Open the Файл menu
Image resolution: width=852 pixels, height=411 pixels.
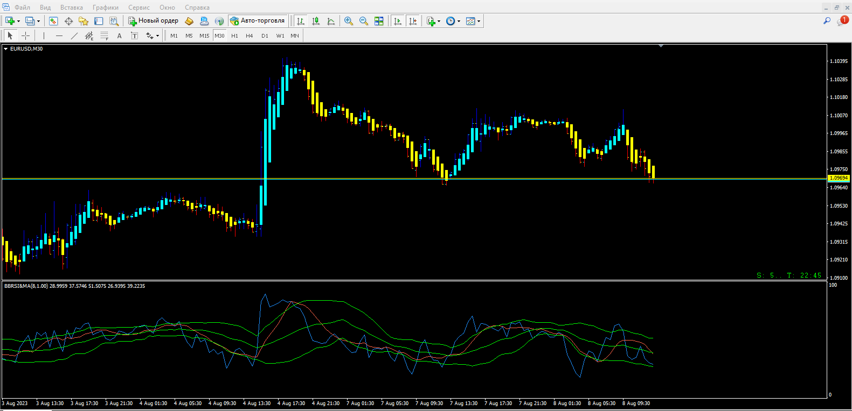(x=22, y=8)
